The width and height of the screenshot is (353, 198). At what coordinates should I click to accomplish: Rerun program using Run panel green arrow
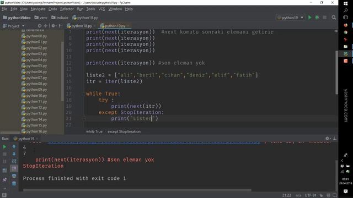(4, 147)
